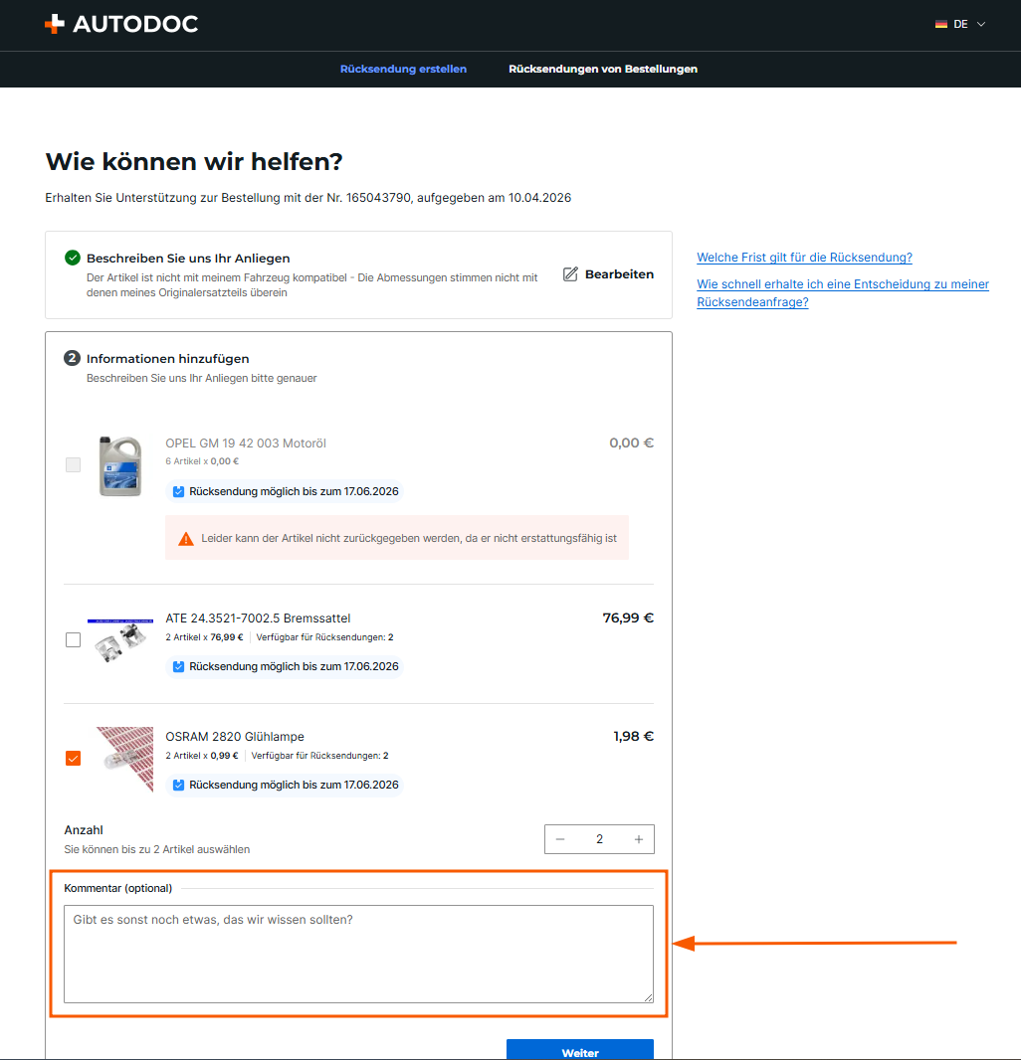1021x1060 pixels.
Task: Click the German flag icon
Action: pyautogui.click(x=941, y=24)
